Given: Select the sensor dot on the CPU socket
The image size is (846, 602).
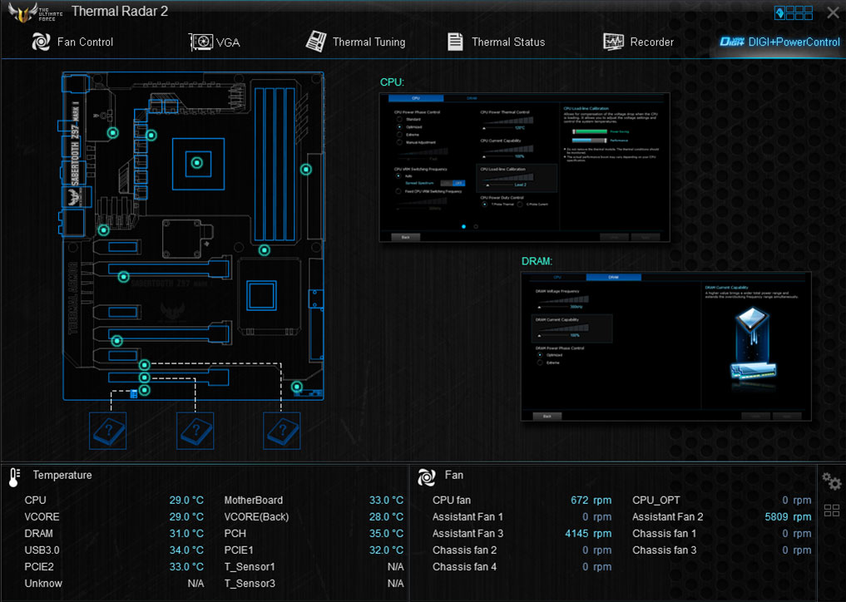Looking at the screenshot, I should pyautogui.click(x=197, y=162).
